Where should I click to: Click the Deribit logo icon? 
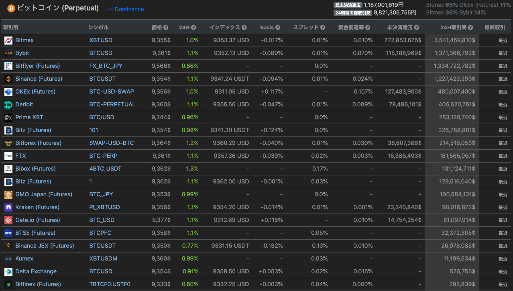[8, 104]
